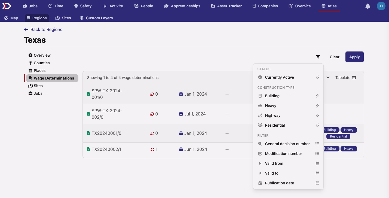The width and height of the screenshot is (389, 198).
Task: Open the Jobs top navigation menu
Action: tap(30, 6)
